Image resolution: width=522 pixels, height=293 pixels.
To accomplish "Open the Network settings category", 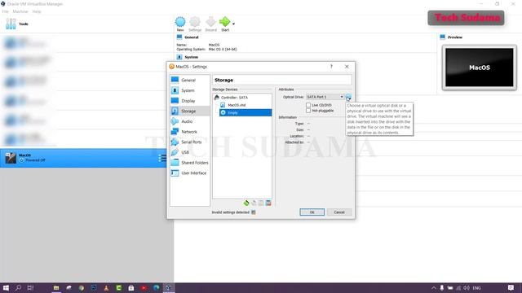I will click(x=190, y=132).
